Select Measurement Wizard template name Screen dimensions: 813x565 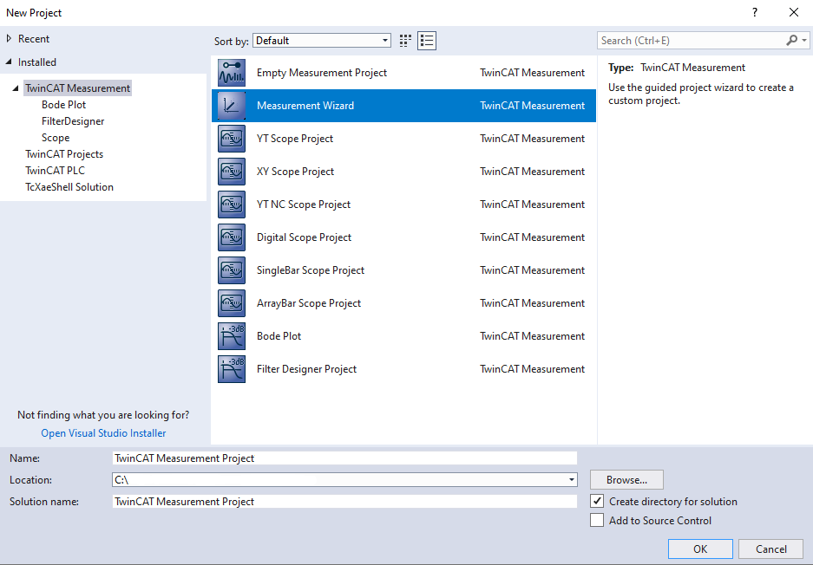tap(305, 106)
